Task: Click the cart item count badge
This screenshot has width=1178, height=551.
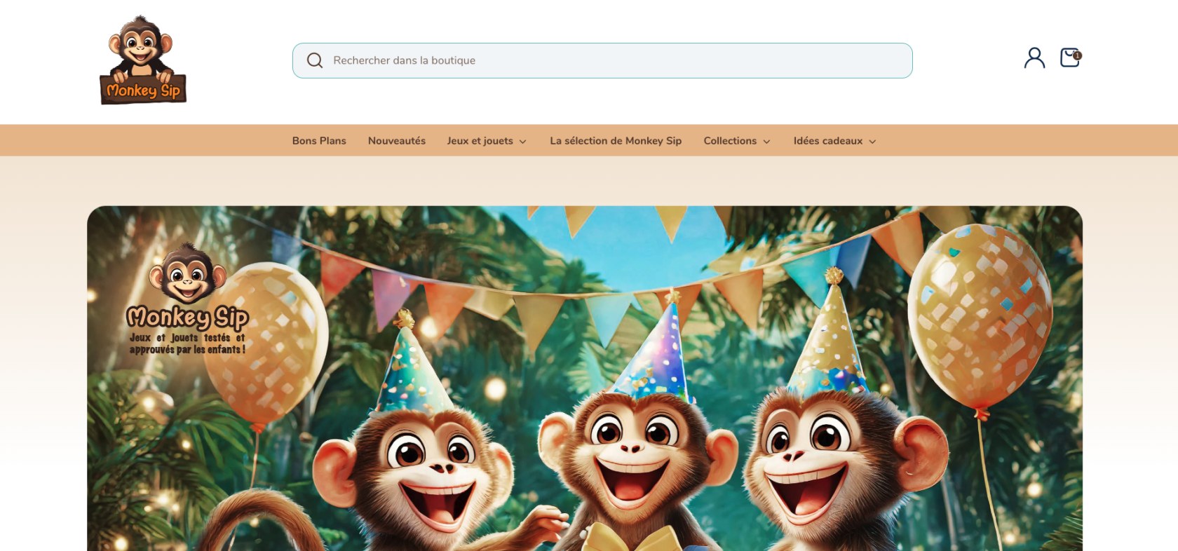Action: 1077,55
